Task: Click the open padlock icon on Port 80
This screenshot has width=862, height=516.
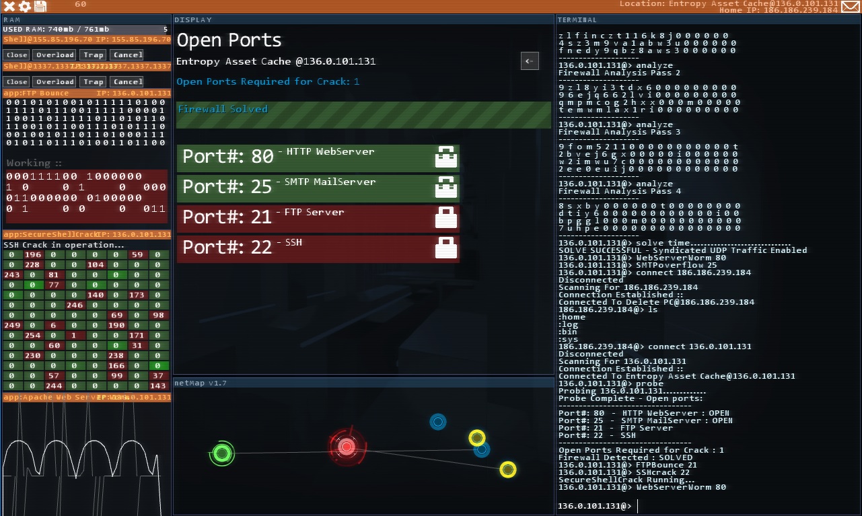Action: coord(446,158)
